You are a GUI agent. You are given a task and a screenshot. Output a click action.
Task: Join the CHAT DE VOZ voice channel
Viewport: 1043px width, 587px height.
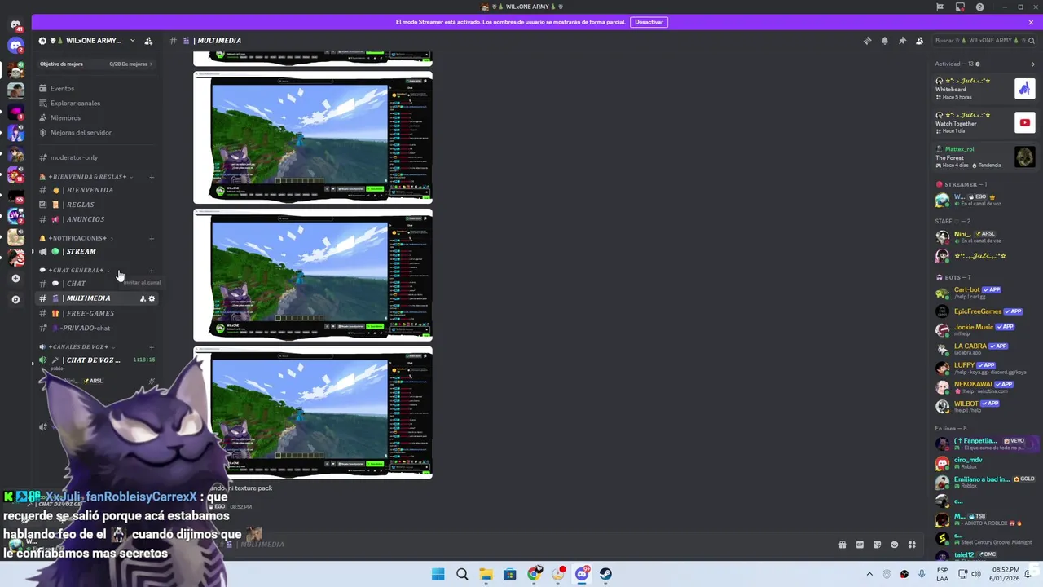(x=96, y=360)
